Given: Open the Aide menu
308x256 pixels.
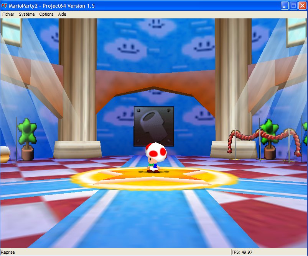Looking at the screenshot, I should 62,14.
